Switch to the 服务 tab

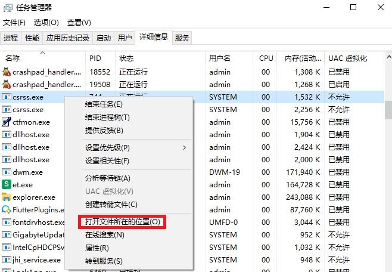coord(182,38)
